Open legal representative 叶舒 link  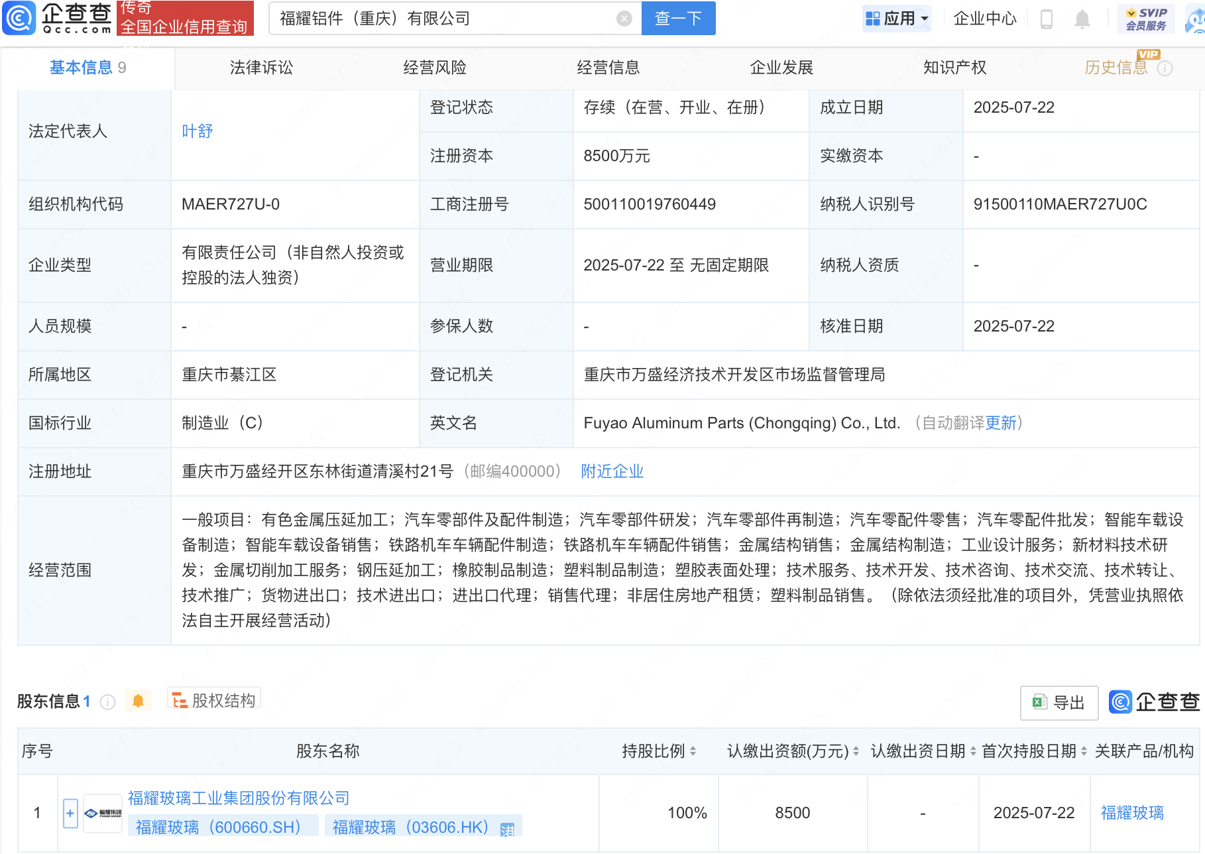198,131
